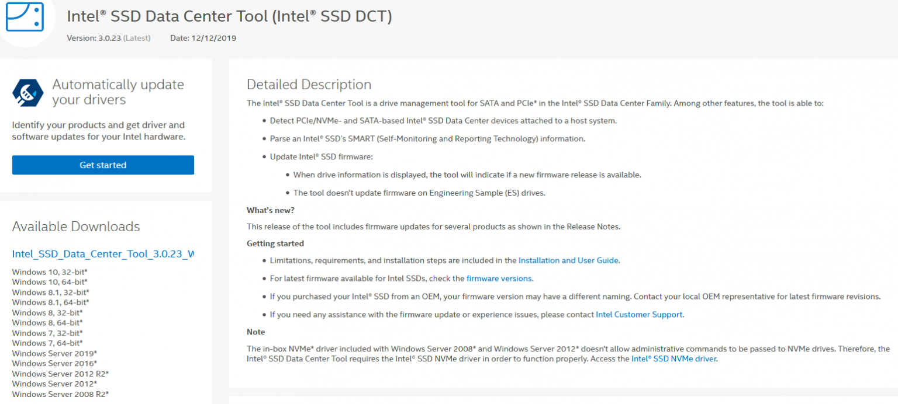Click the Available Downloads heading

point(76,227)
